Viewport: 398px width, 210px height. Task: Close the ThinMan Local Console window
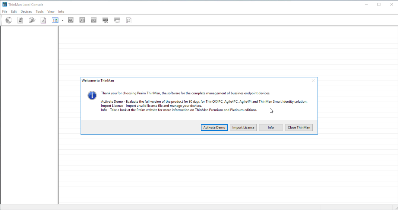[x=392, y=4]
